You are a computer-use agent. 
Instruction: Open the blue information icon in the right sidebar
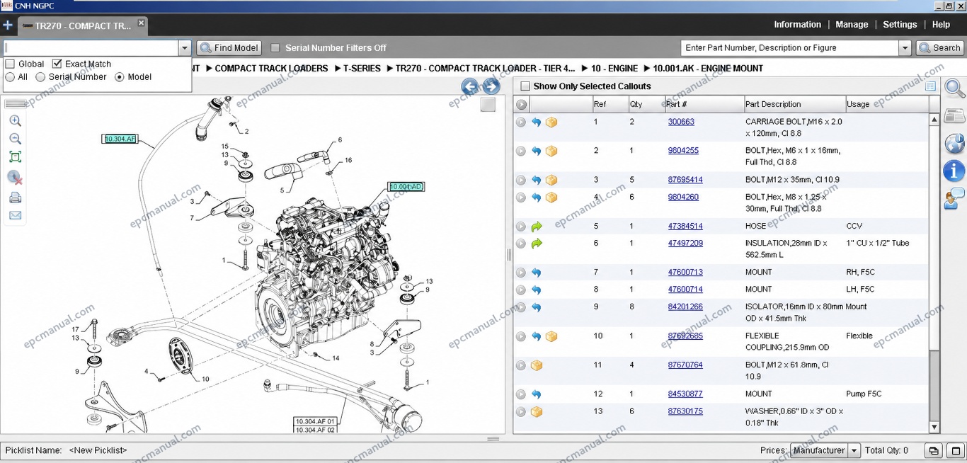(954, 171)
